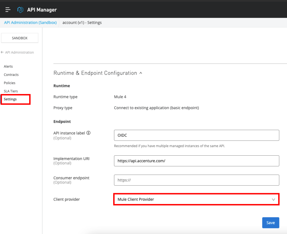The width and height of the screenshot is (287, 234).
Task: Click the SANDBOX environment button
Action: tap(20, 38)
